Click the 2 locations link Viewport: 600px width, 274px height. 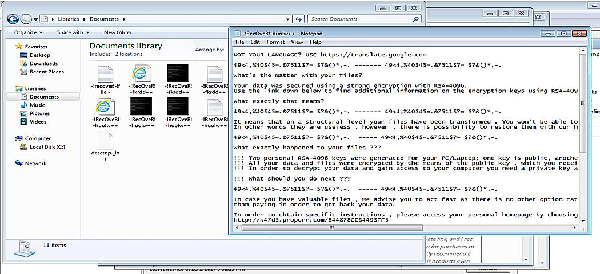129,54
